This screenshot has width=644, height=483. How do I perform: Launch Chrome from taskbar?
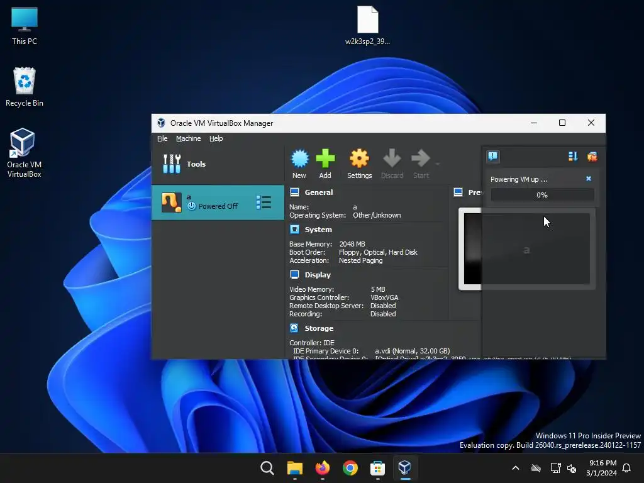350,468
